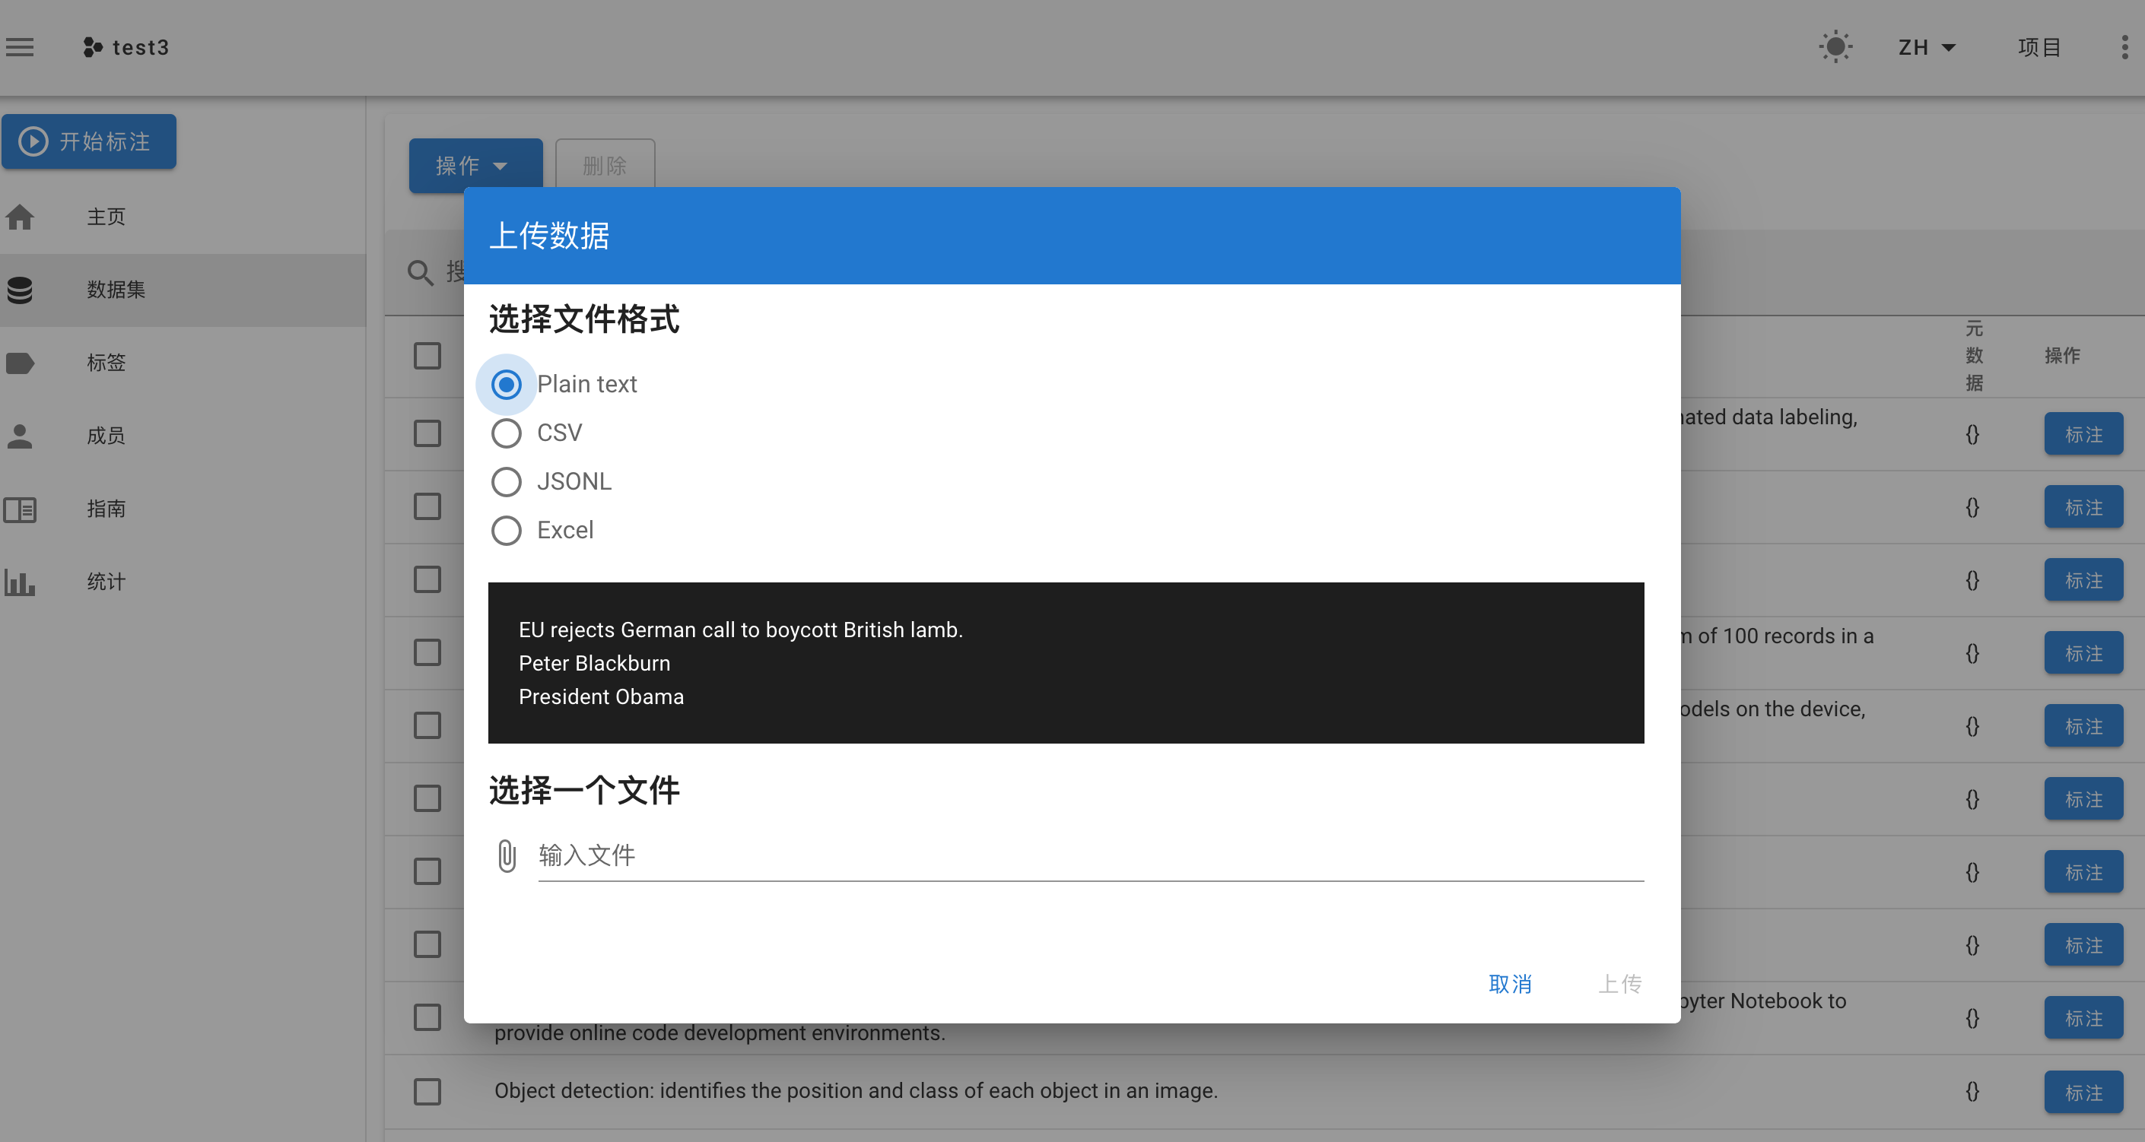Open the ZH language dropdown
Viewport: 2145px width, 1142px height.
1926,46
